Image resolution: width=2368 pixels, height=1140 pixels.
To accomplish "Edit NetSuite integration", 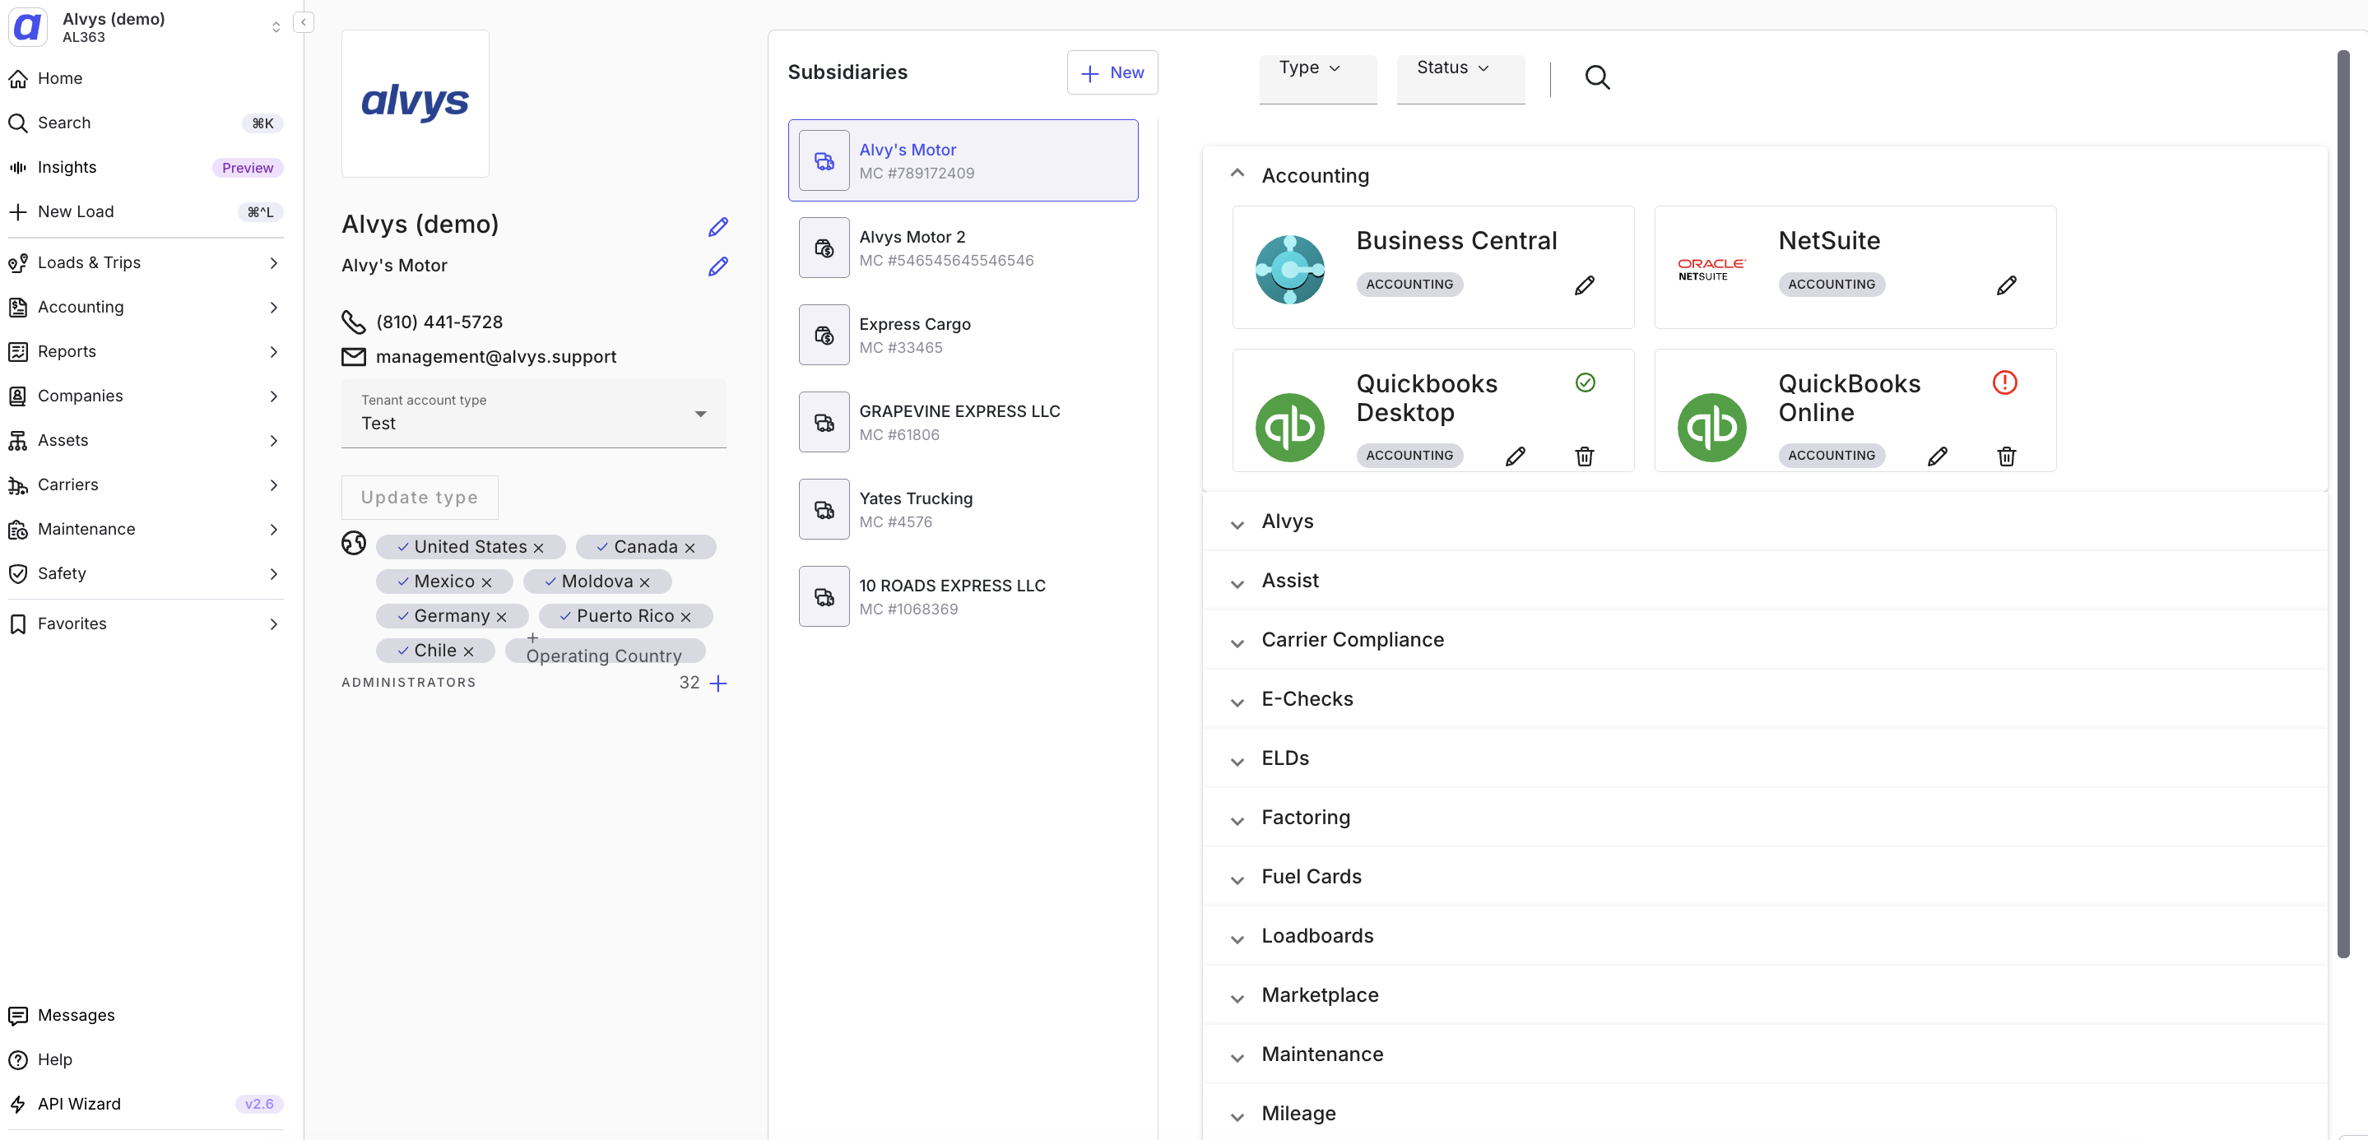I will pyautogui.click(x=2006, y=285).
